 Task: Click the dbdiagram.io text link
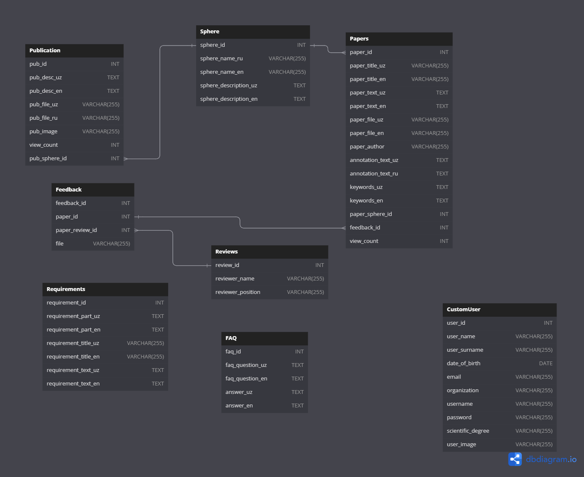coord(551,459)
